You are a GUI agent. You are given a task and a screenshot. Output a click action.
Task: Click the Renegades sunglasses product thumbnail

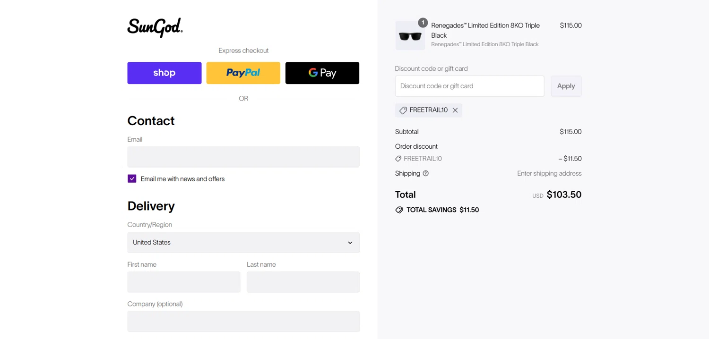[x=410, y=35]
